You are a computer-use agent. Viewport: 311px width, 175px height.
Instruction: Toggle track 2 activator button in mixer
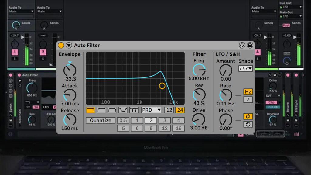click(43, 52)
